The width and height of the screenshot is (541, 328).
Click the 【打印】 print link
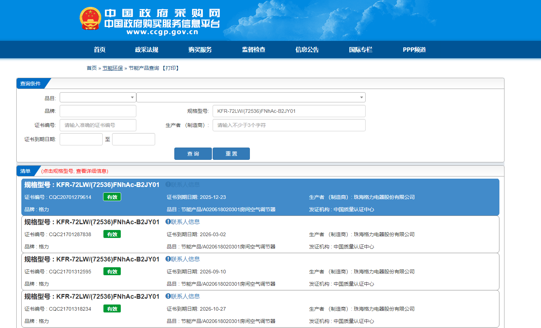click(170, 68)
